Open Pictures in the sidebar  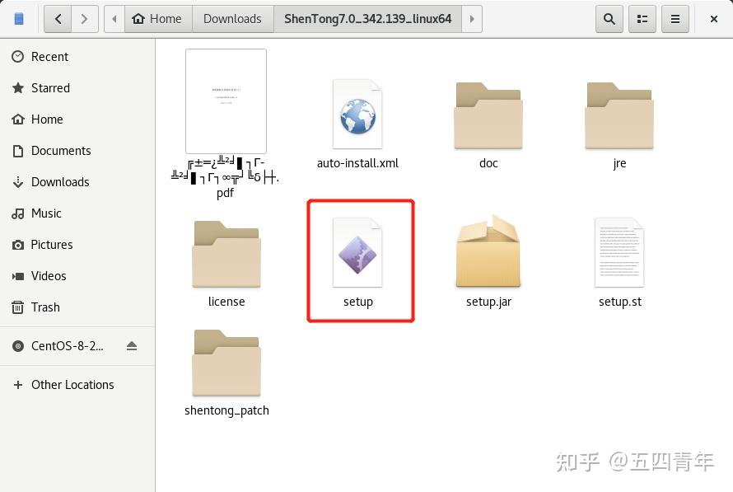[77, 245]
